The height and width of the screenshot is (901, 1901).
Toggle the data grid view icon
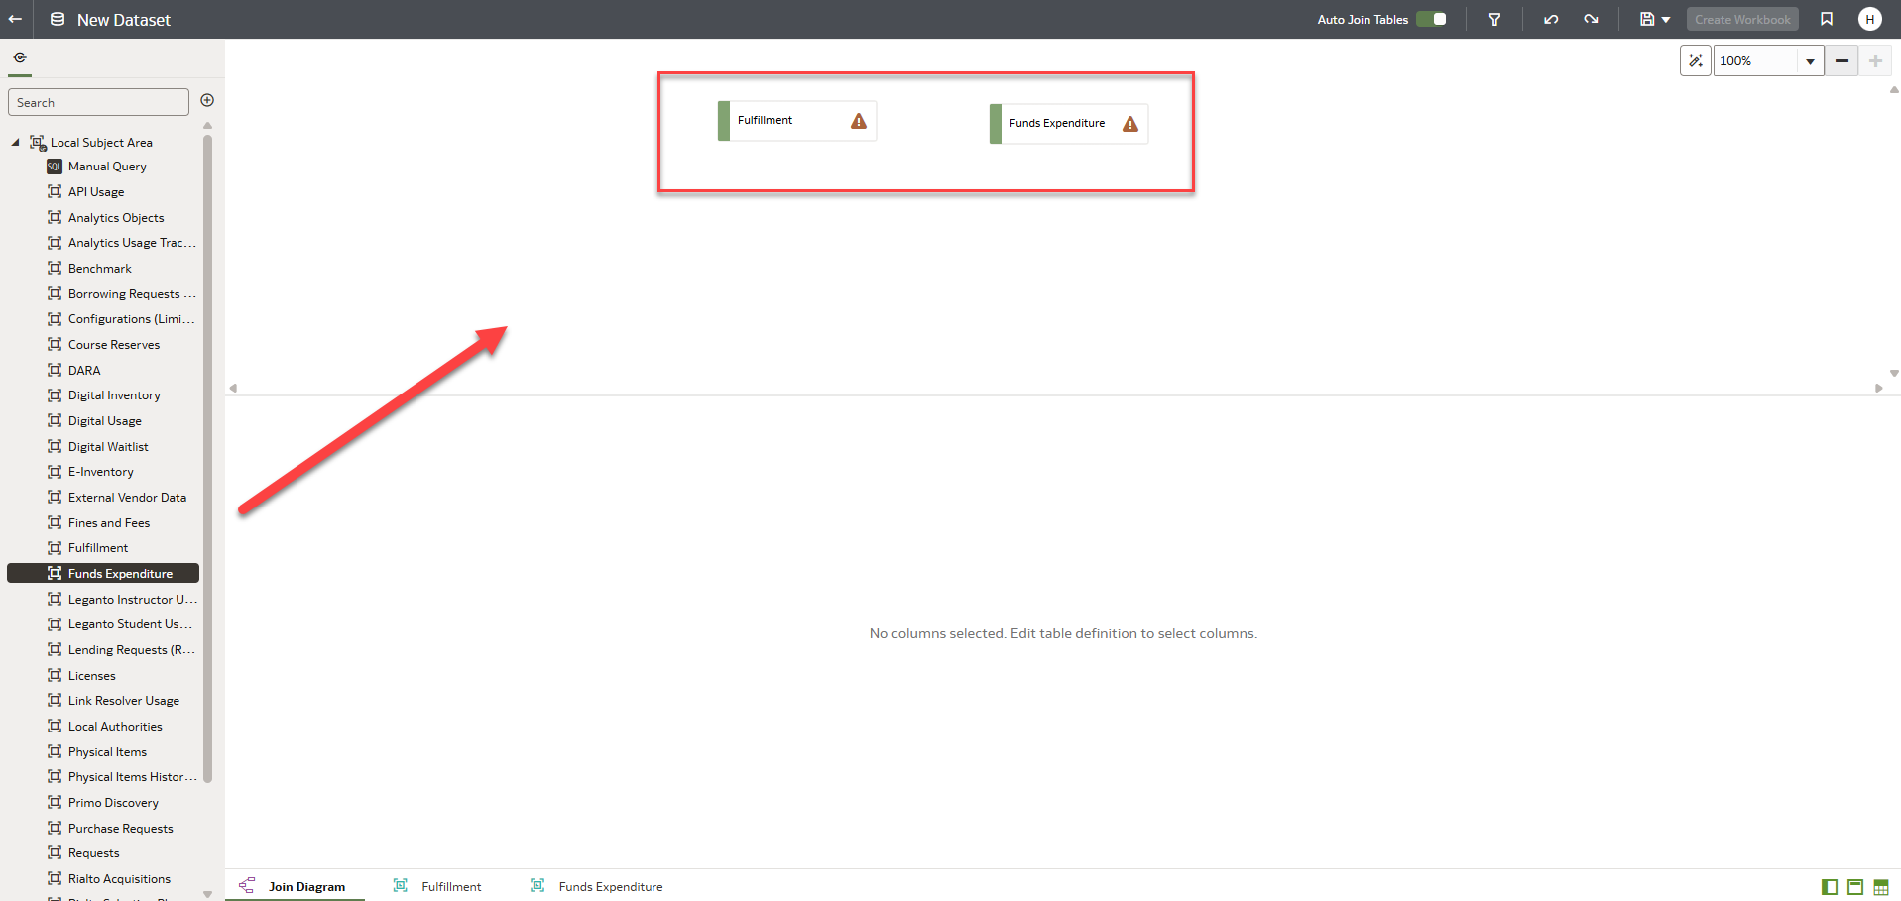(1881, 887)
